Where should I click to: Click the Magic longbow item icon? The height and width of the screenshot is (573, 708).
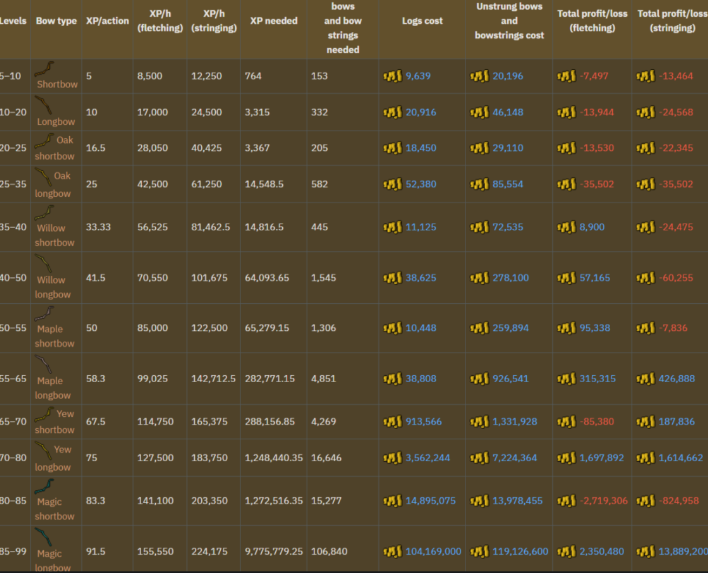(43, 537)
